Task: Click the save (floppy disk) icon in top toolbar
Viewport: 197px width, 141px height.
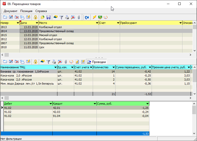Action: click(x=48, y=17)
